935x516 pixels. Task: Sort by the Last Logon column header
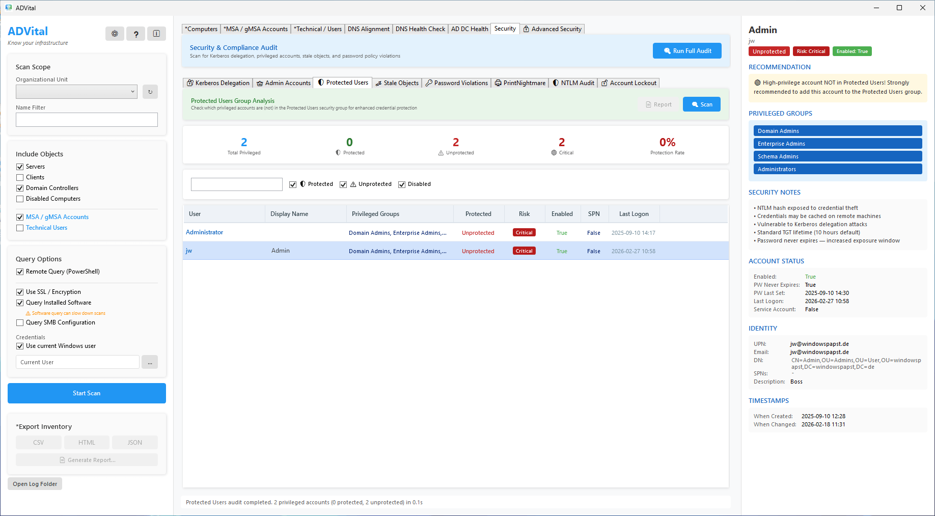(x=634, y=214)
